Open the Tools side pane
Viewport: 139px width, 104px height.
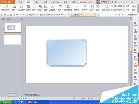(x=135, y=72)
